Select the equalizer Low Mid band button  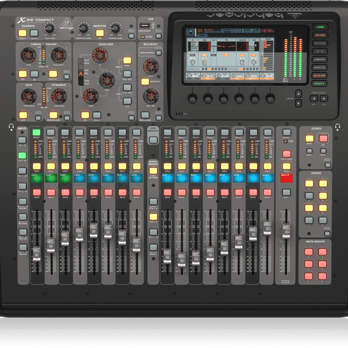coord(127,88)
